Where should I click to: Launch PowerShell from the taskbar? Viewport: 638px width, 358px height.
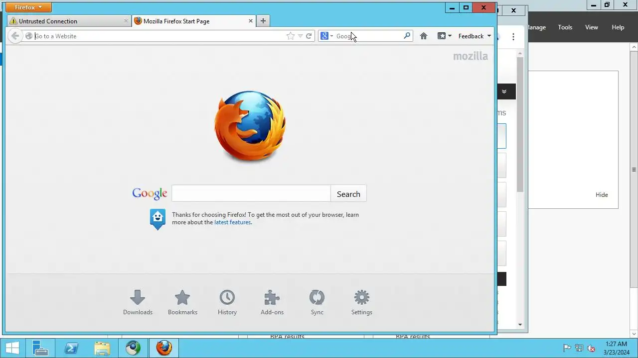(71, 348)
